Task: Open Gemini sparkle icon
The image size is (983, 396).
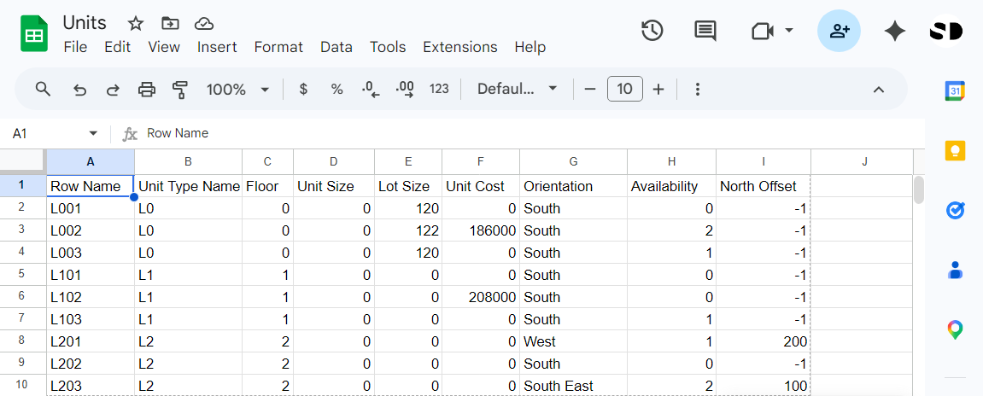Action: coord(894,32)
